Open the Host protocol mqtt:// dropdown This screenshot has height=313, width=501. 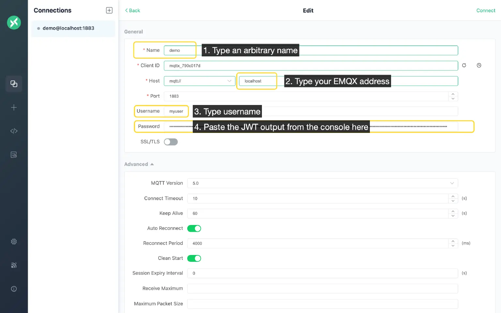199,81
